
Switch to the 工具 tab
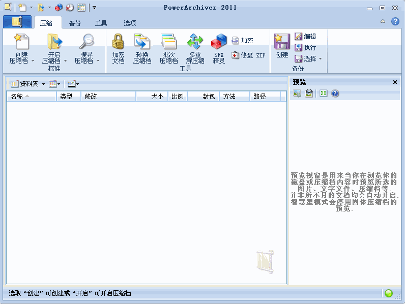(x=101, y=23)
